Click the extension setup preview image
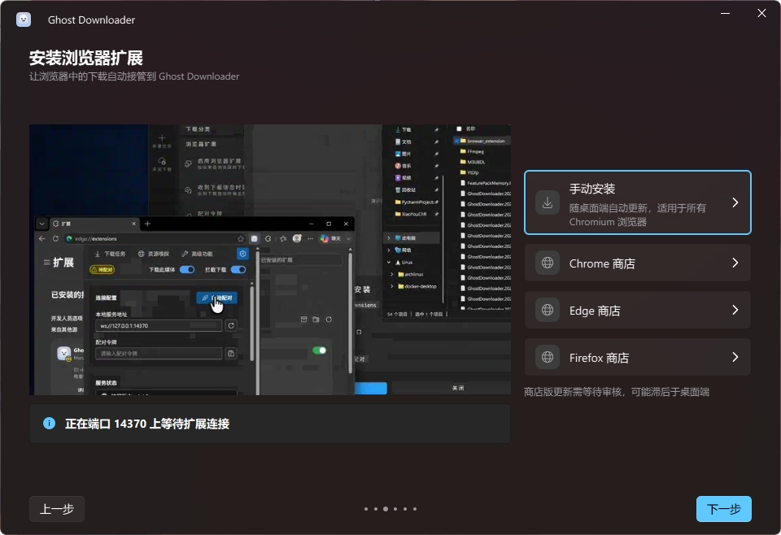Screen dimensions: 781x535 coord(270,260)
